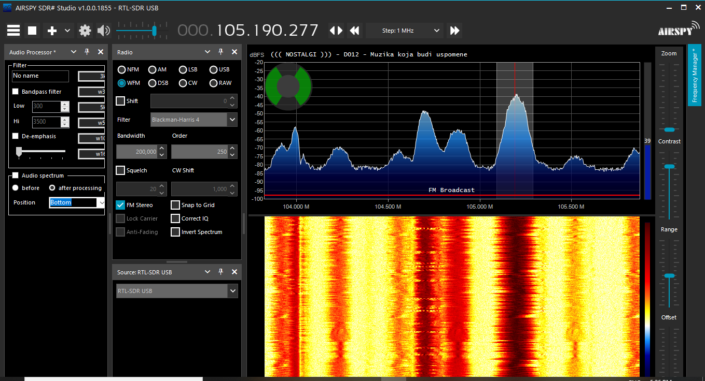Pin the Source RTL-SDR USB panel
This screenshot has height=381, width=705.
point(220,272)
